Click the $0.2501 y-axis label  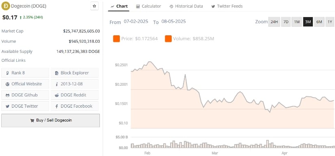[x=121, y=65]
